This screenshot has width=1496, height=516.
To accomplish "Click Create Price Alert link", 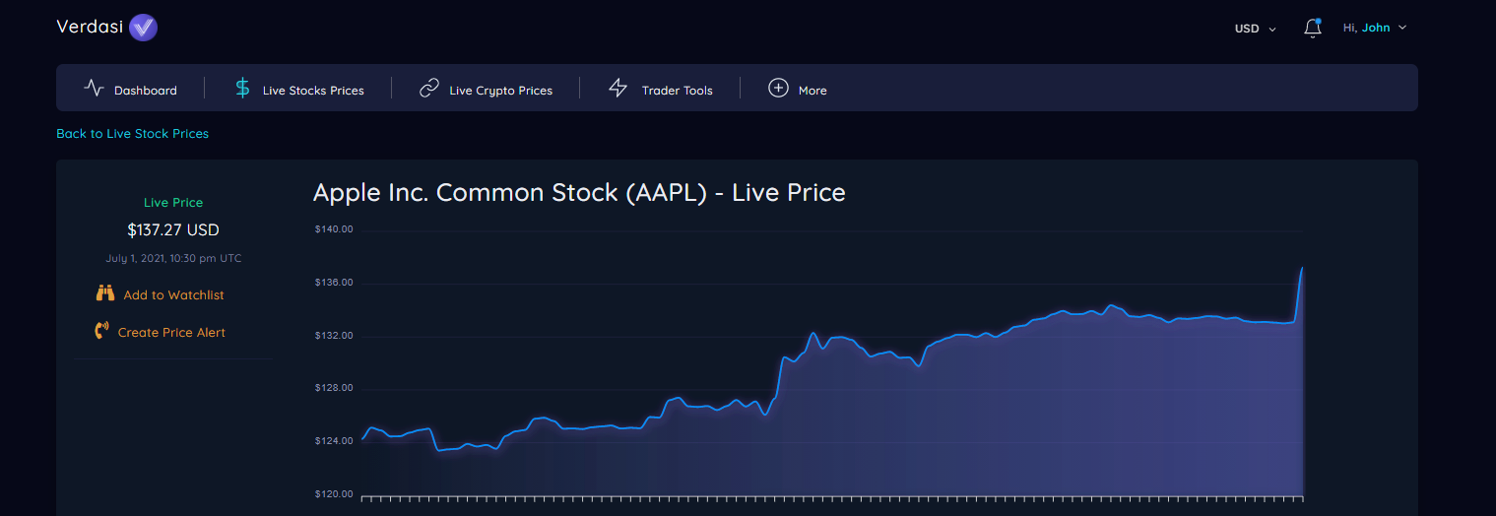I will coord(171,332).
